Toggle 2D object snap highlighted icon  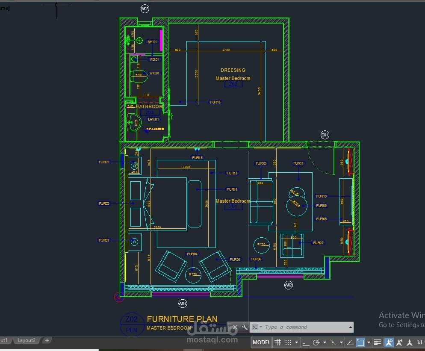pyautogui.click(x=360, y=342)
